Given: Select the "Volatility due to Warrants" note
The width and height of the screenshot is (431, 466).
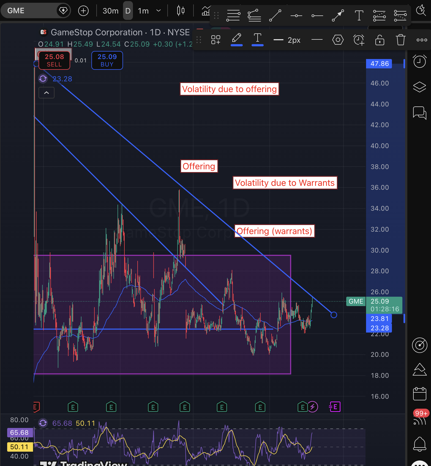Looking at the screenshot, I should (285, 183).
